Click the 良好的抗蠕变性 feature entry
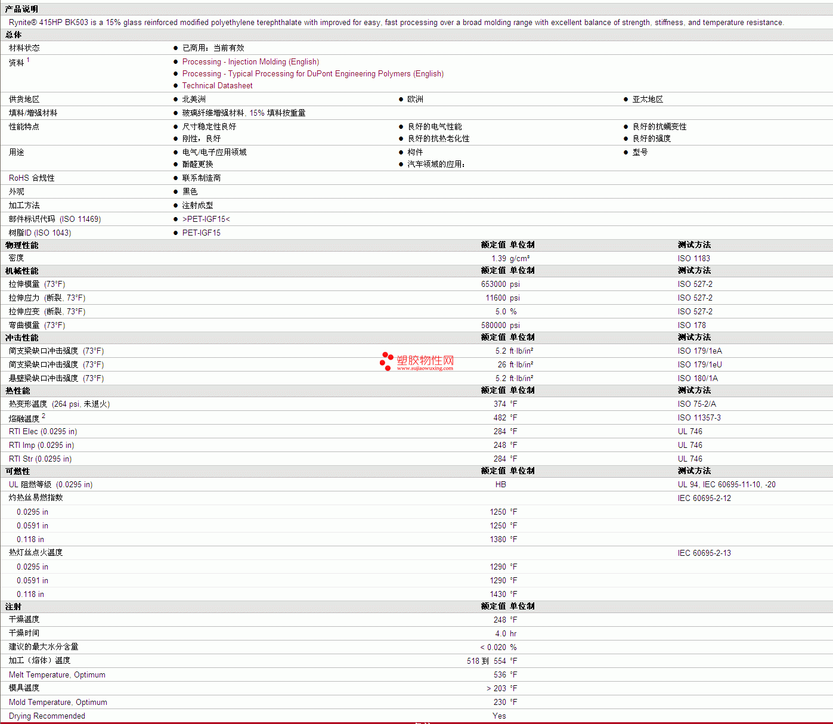The width and height of the screenshot is (833, 724). coord(659,127)
